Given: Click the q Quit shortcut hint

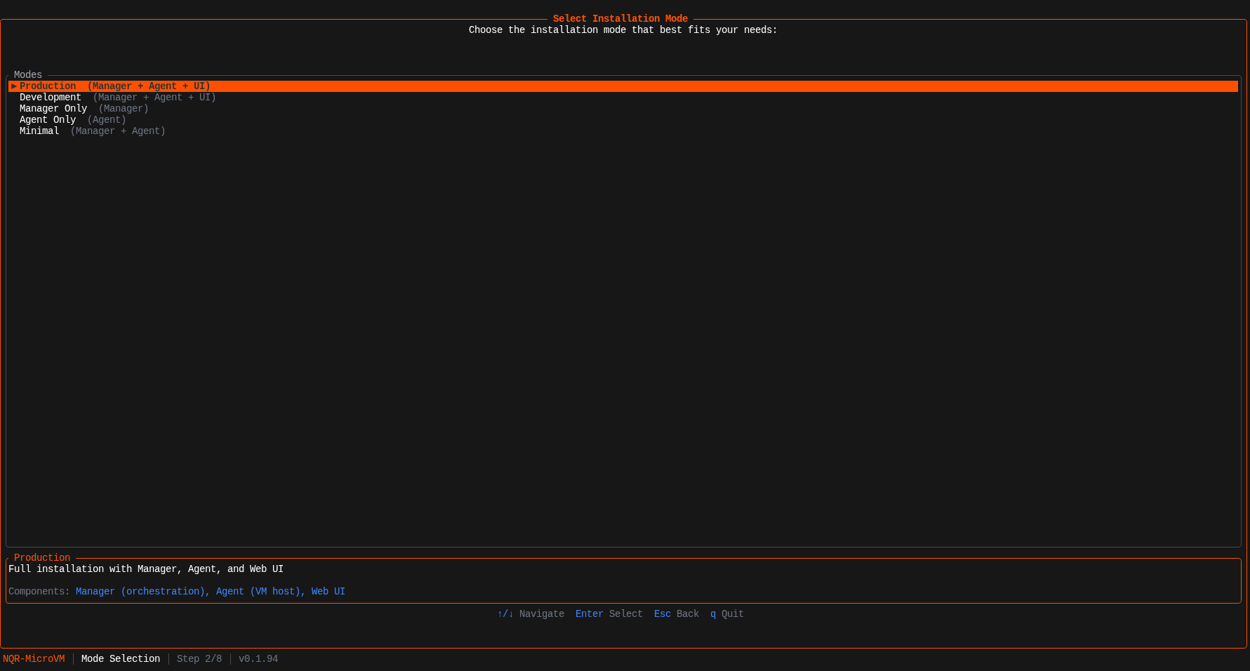Looking at the screenshot, I should pos(726,613).
